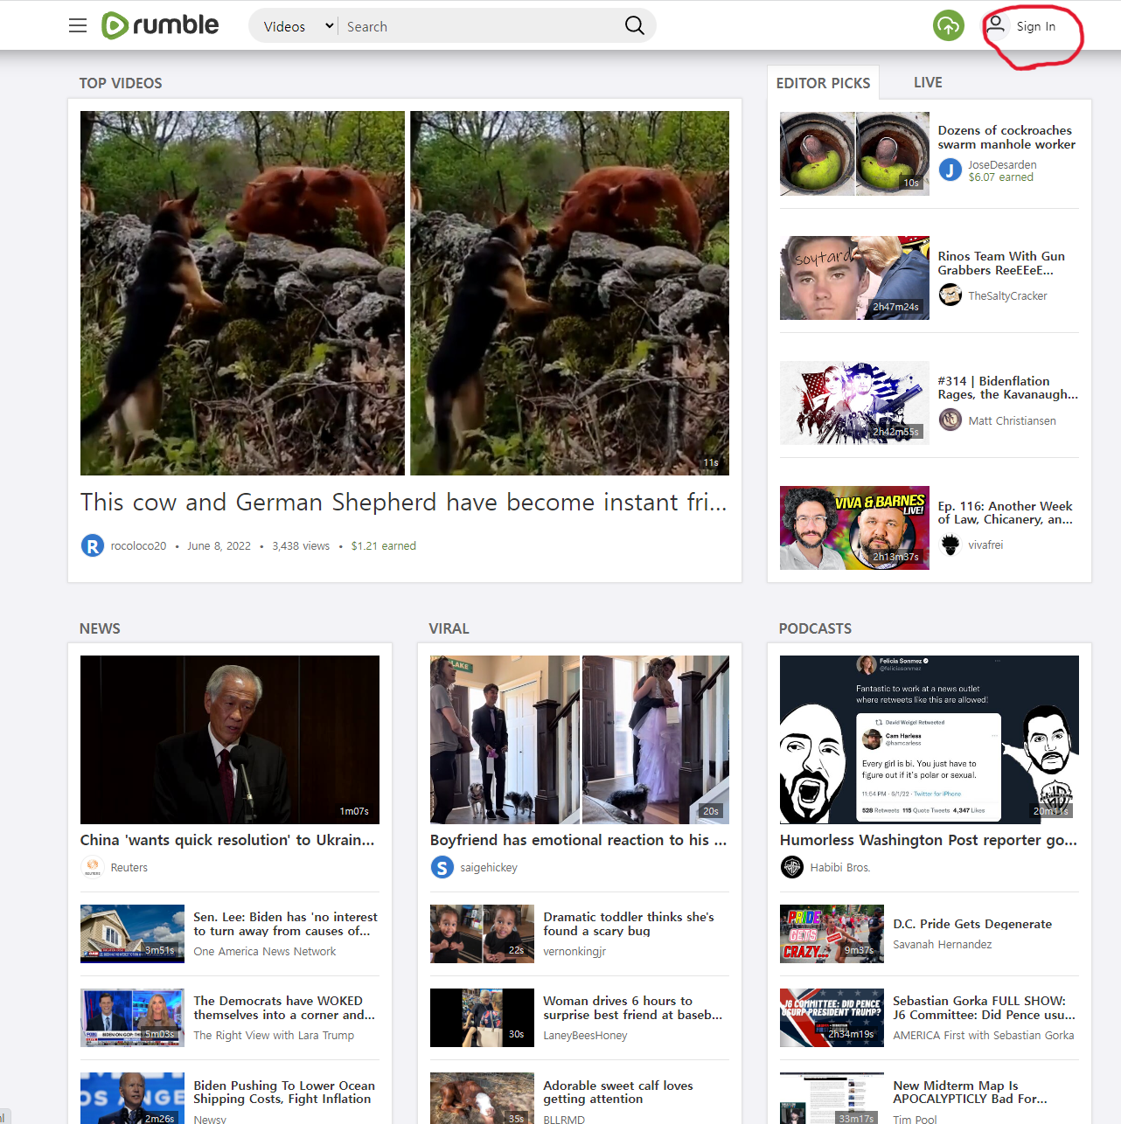Click the green upload video icon
This screenshot has height=1124, width=1121.
click(948, 25)
